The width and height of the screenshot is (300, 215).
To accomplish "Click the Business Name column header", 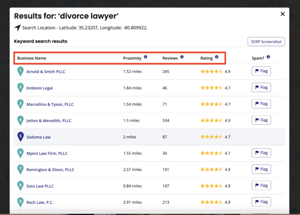I will click(32, 59).
